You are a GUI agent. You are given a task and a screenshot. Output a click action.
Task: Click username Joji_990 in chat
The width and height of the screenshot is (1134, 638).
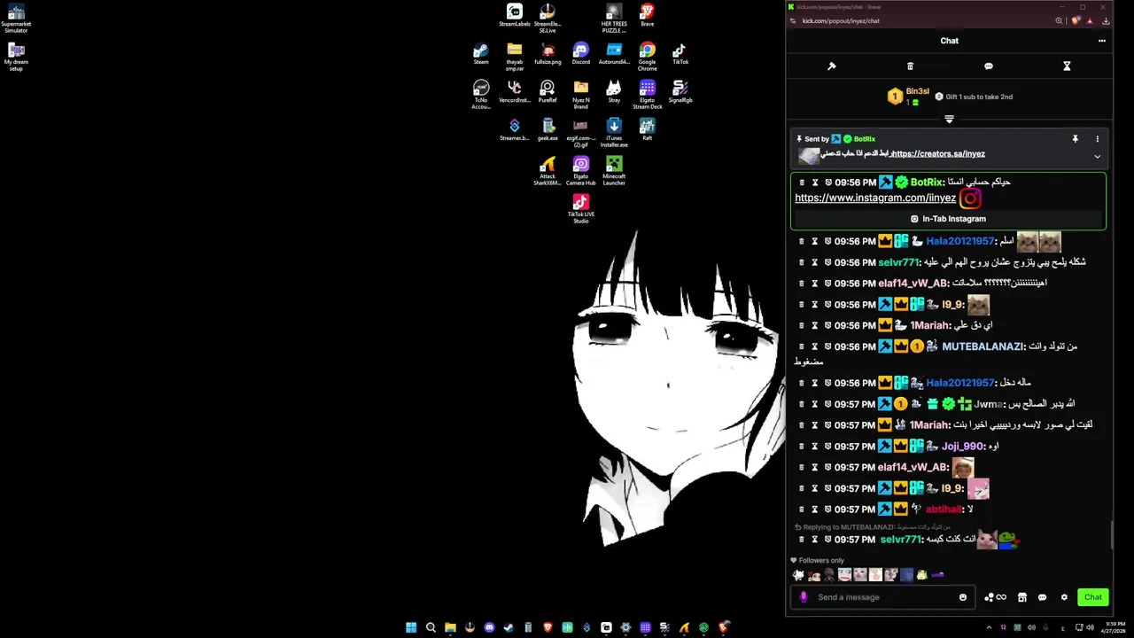962,447
